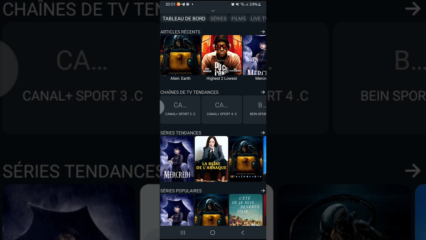This screenshot has height=240, width=426.
Task: Open the Highest 2 Lowest poster
Action: tap(222, 55)
